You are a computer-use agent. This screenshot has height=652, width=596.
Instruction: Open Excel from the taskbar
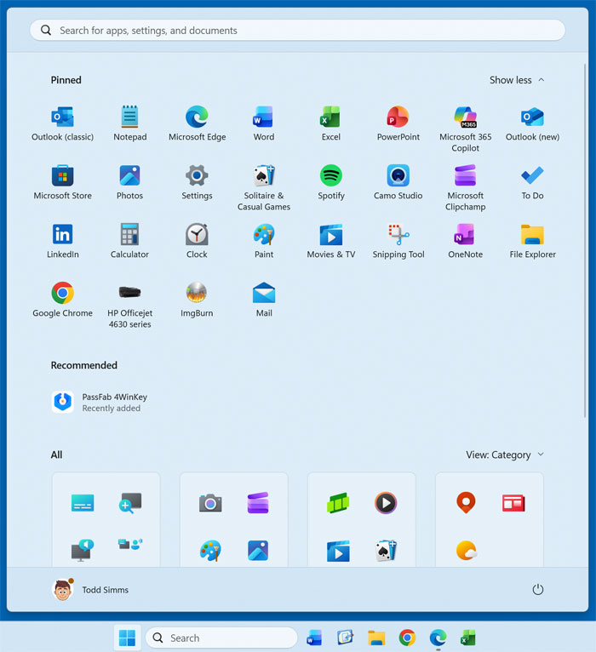[x=468, y=638]
